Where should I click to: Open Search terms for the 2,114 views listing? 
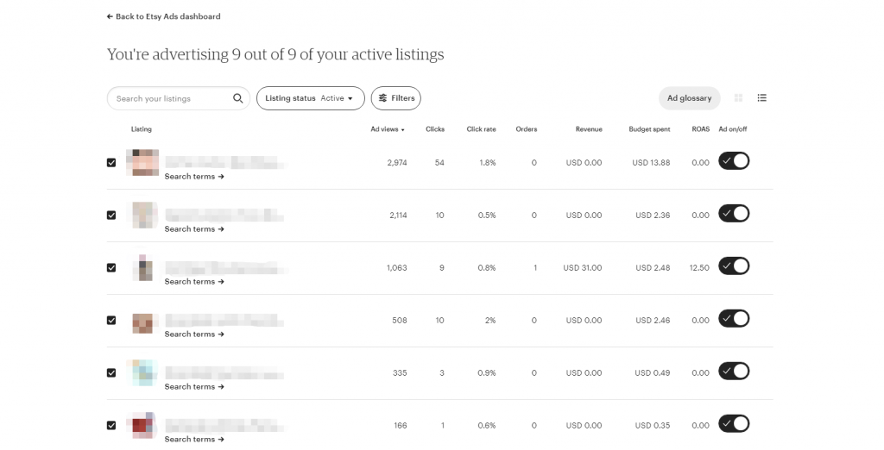coord(194,229)
